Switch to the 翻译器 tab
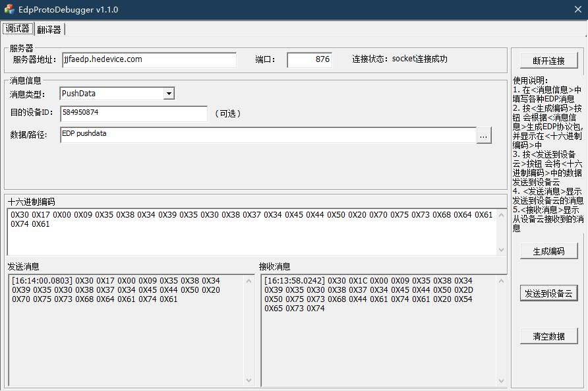 (x=49, y=29)
